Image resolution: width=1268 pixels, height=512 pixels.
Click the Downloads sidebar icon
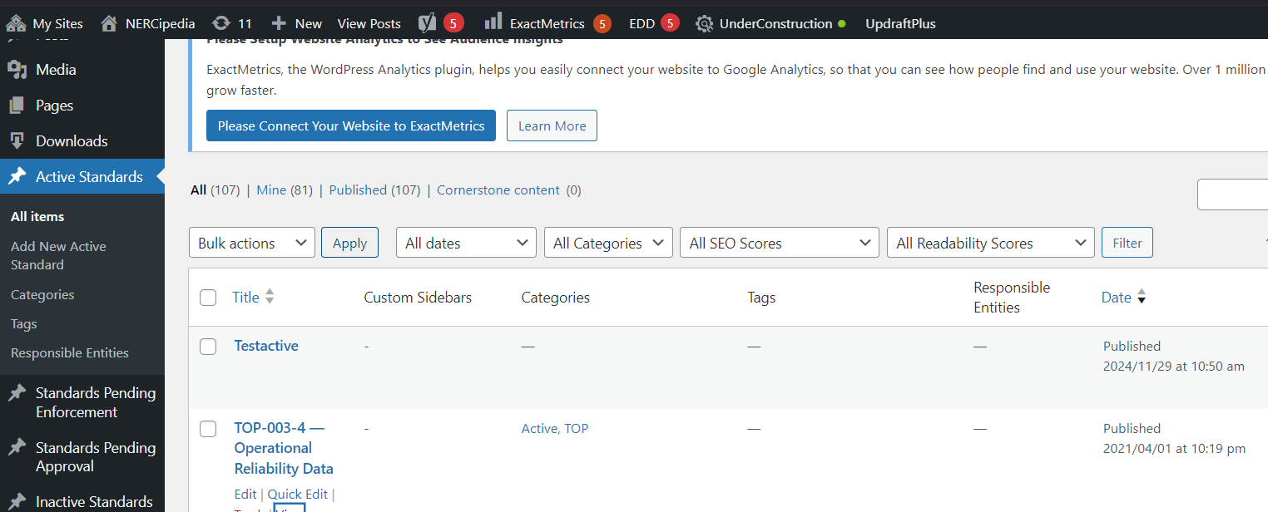coord(17,141)
